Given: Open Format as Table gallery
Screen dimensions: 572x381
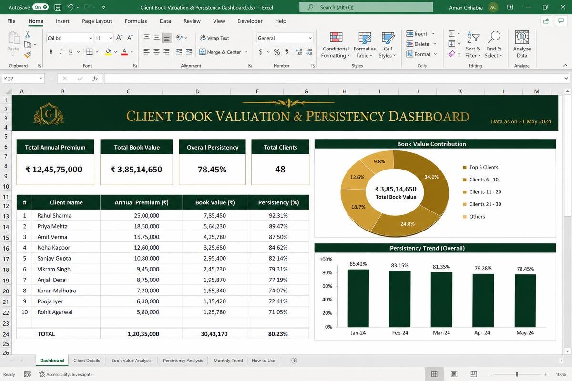Looking at the screenshot, I should pyautogui.click(x=364, y=45).
